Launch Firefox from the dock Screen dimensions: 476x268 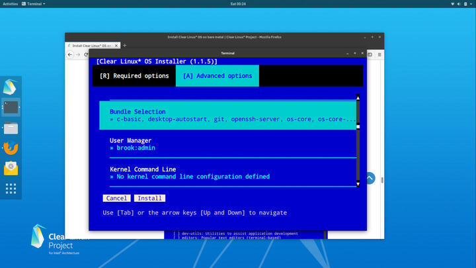click(11, 148)
